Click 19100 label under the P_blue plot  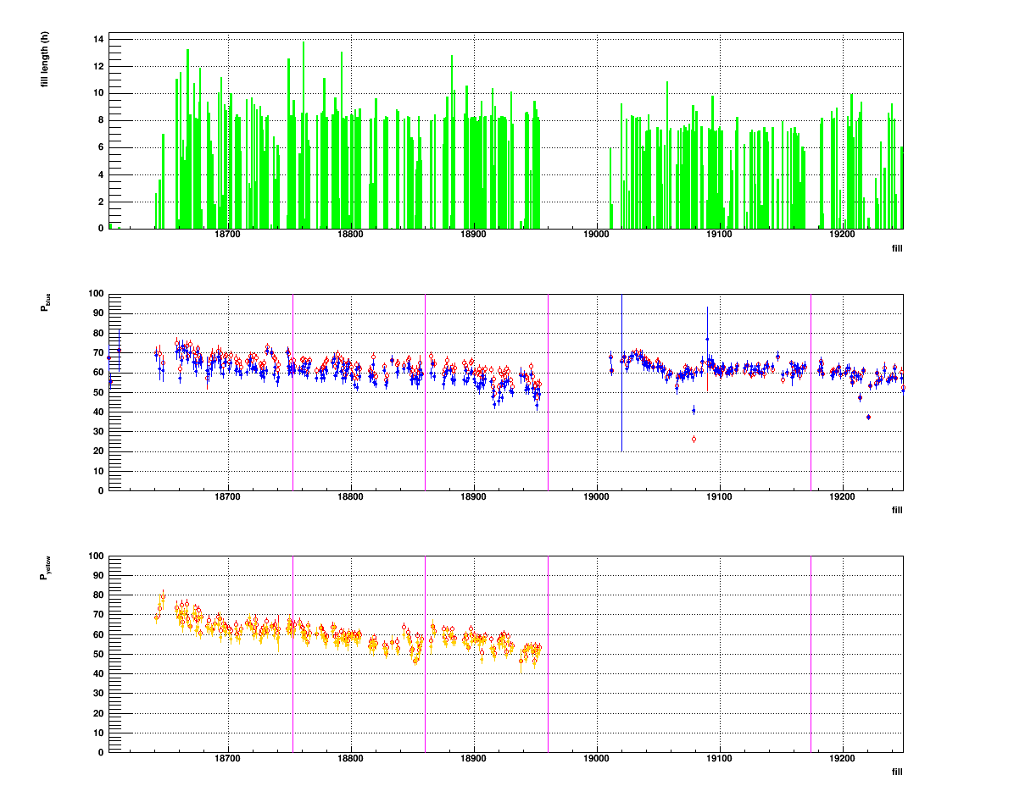click(719, 496)
